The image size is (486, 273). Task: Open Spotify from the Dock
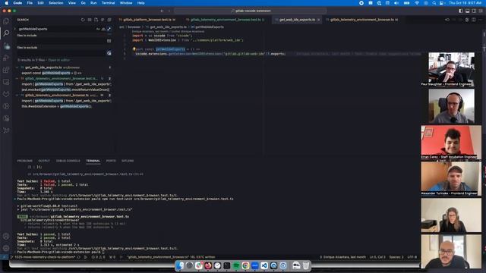pyautogui.click(x=236, y=265)
